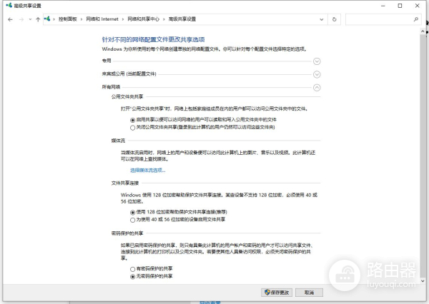Click the 针对不同的网络配置文件更改共享选项 title
This screenshot has width=429, height=304.
[x=153, y=39]
